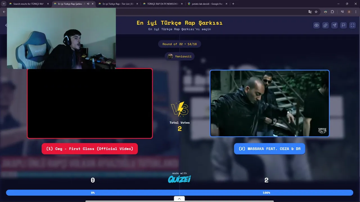The width and height of the screenshot is (360, 202).
Task: Select the 'En iyi Türkçe Rap Şarkısı' tab
Action: [73, 4]
